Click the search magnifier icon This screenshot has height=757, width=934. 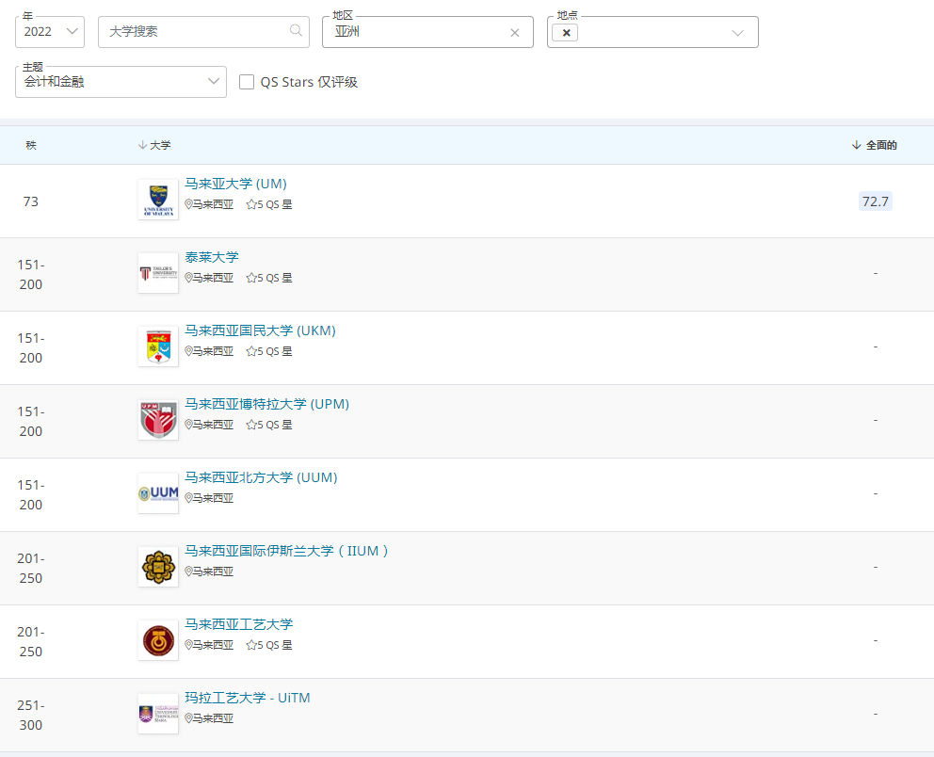coord(297,31)
